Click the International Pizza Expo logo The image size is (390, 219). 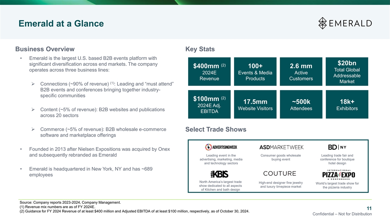[338, 174]
